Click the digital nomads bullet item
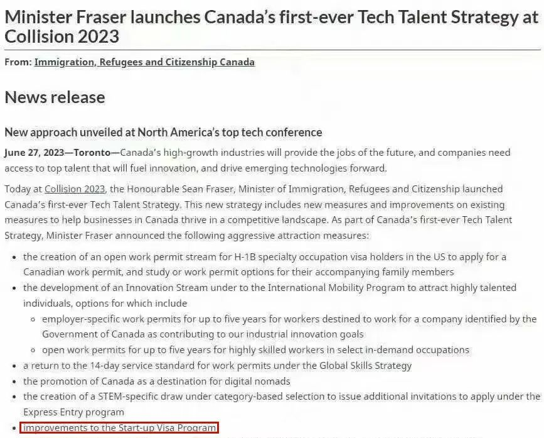The height and width of the screenshot is (438, 544). point(156,381)
